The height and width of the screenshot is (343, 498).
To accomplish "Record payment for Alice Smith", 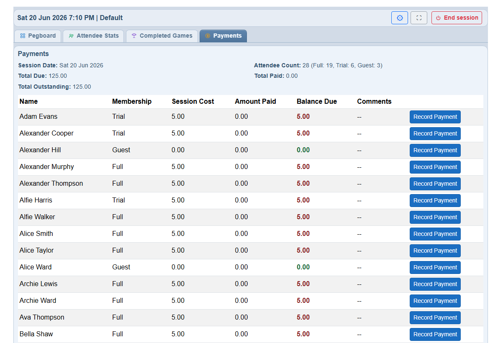I will [x=435, y=234].
